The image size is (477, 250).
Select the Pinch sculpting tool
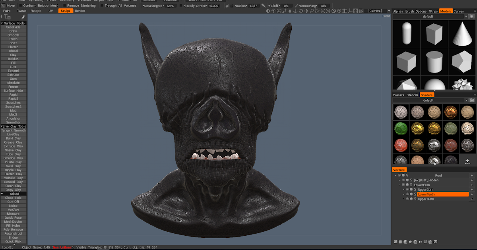13,39
